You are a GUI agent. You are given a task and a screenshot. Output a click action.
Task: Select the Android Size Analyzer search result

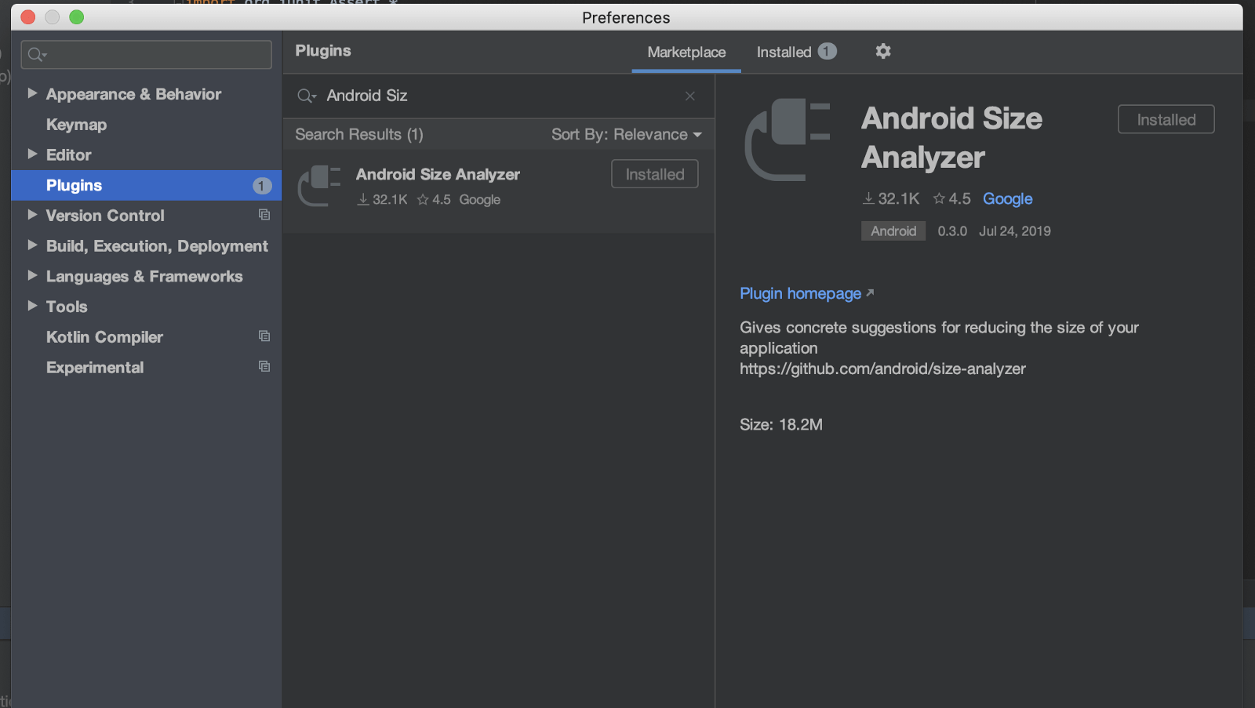tap(499, 191)
